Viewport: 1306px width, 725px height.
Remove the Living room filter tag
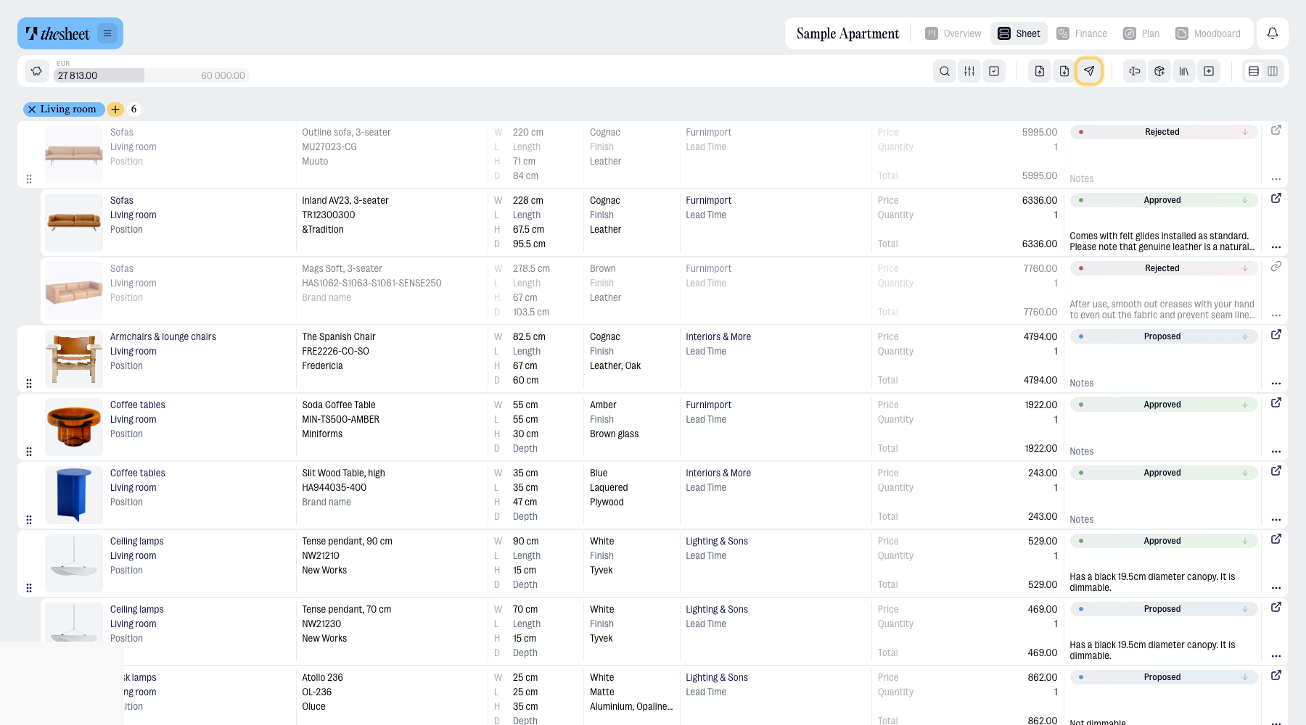32,109
